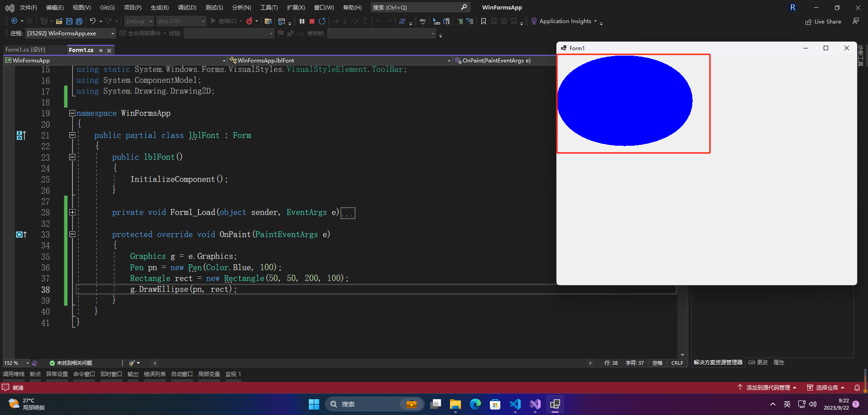The width and height of the screenshot is (868, 415).
Task: Stop debugging with red square
Action: click(312, 21)
